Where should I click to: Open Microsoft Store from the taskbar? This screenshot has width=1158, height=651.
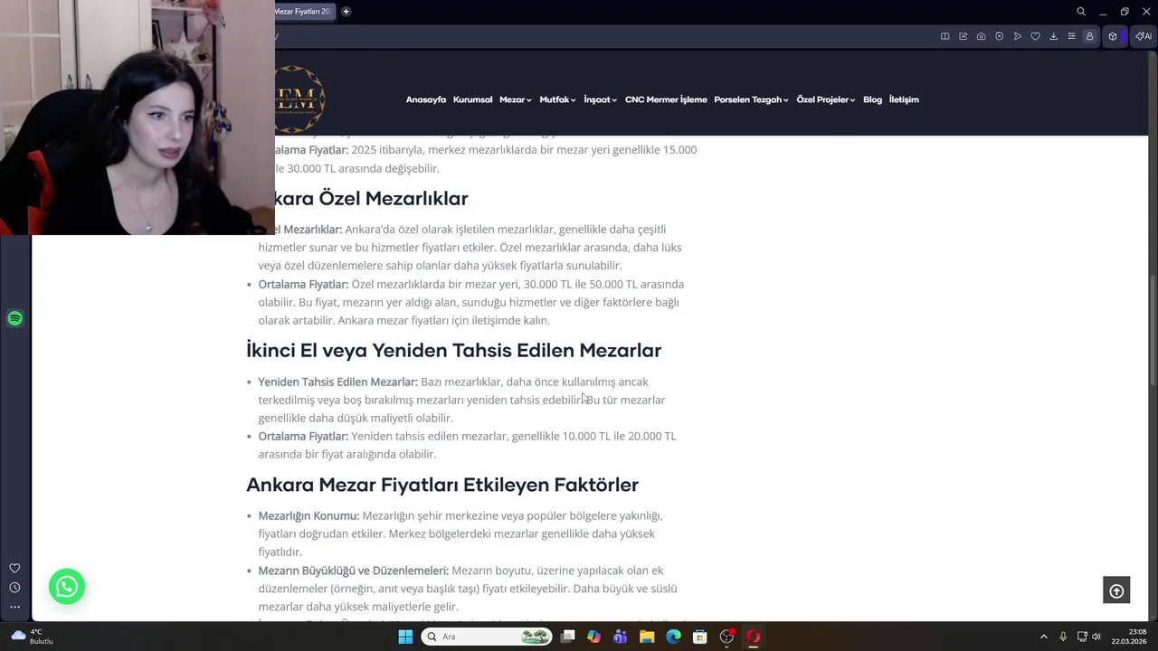tap(699, 637)
